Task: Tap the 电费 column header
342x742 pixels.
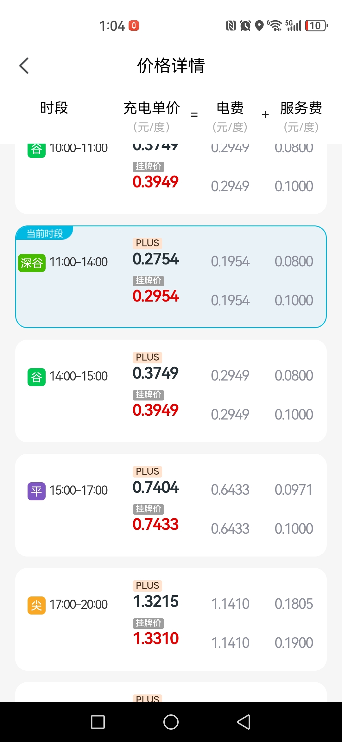Action: [x=230, y=108]
